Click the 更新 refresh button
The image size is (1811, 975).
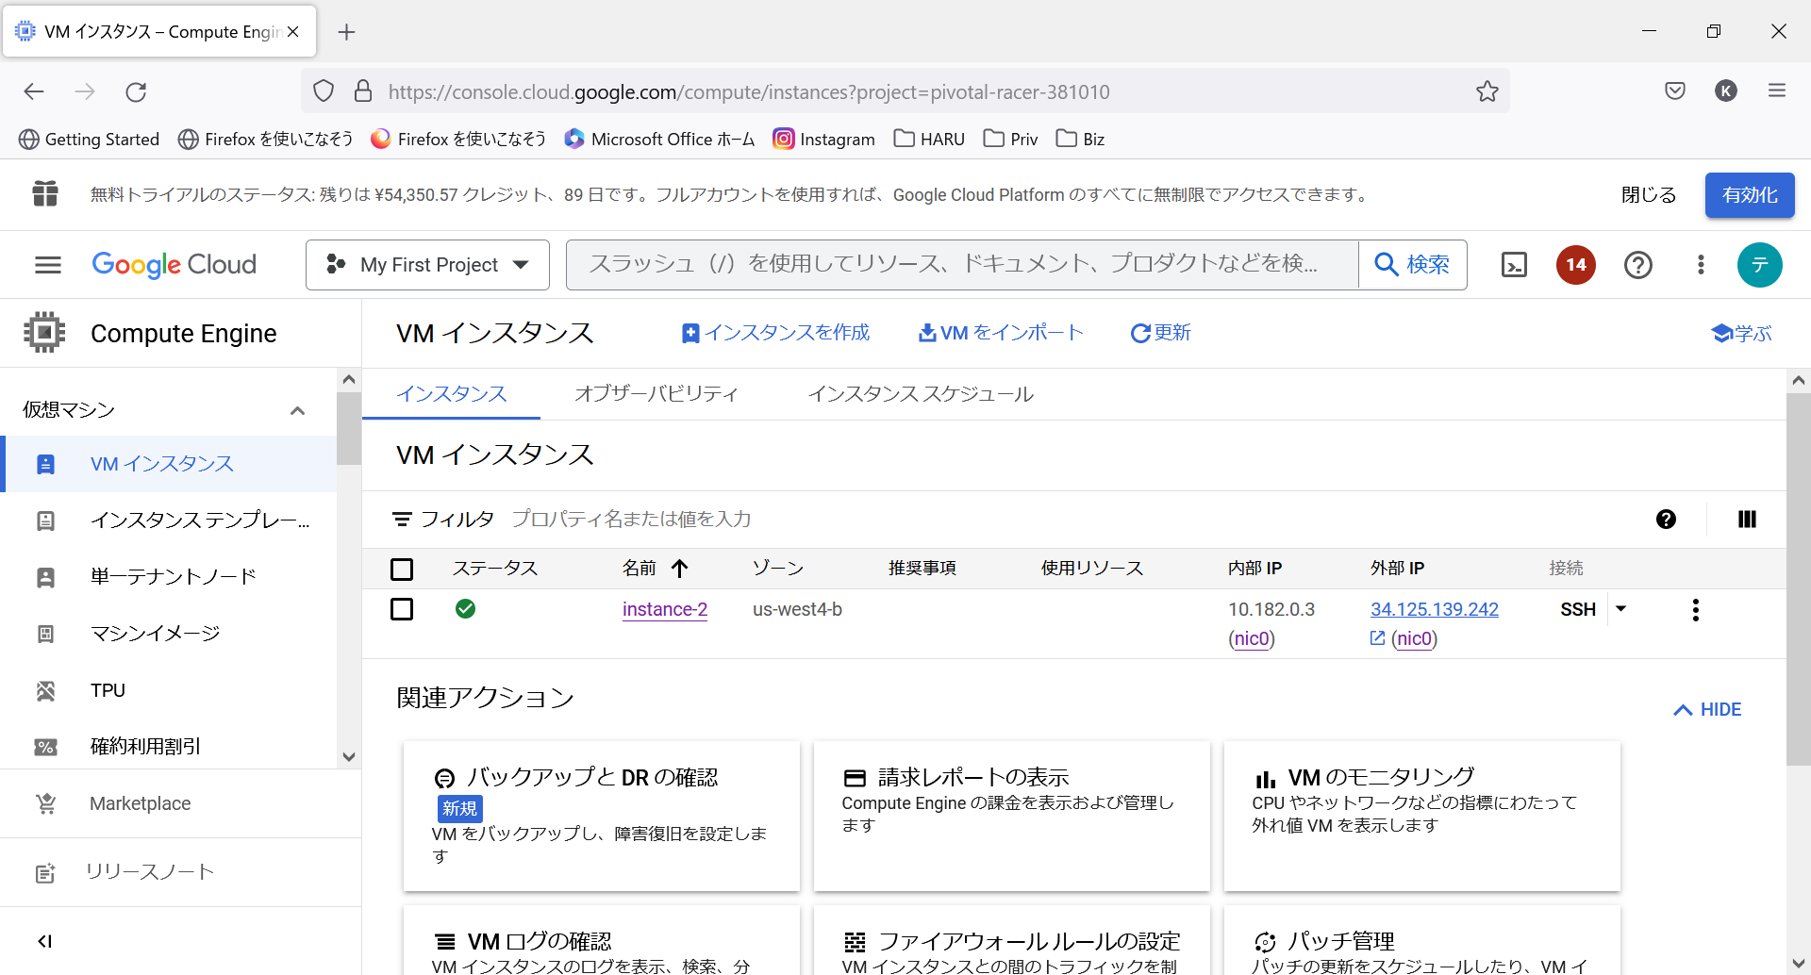coord(1160,333)
